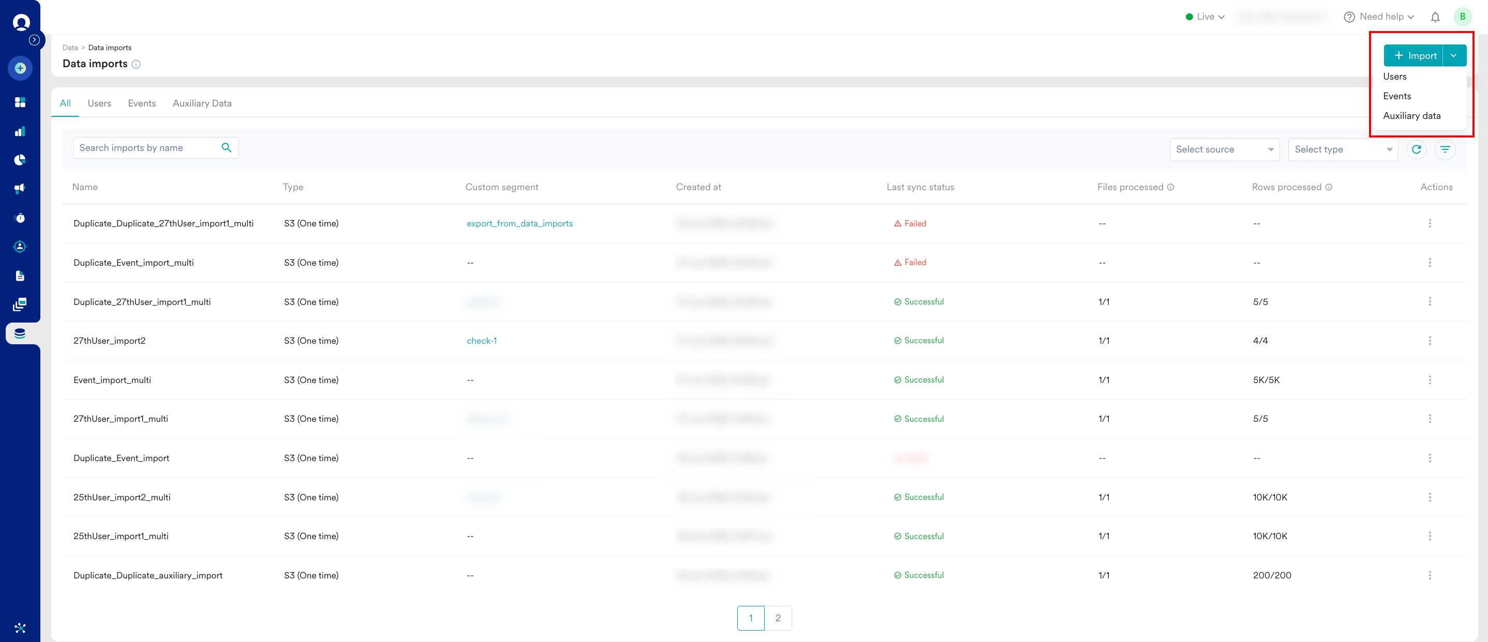The image size is (1488, 642).
Task: Click the refresh imports icon
Action: pyautogui.click(x=1416, y=149)
